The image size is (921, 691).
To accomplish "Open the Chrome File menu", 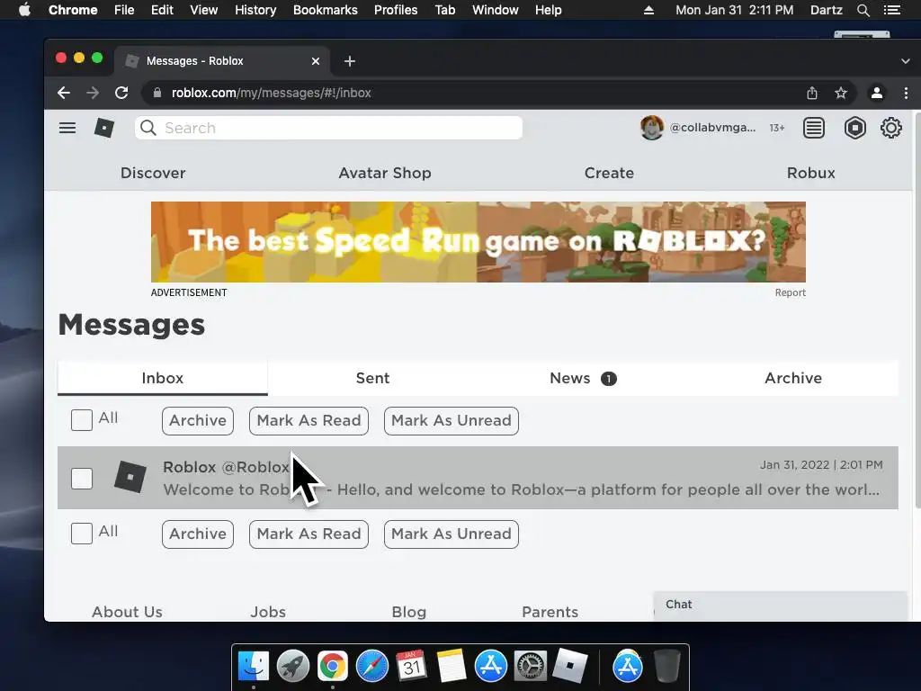I will pyautogui.click(x=124, y=10).
